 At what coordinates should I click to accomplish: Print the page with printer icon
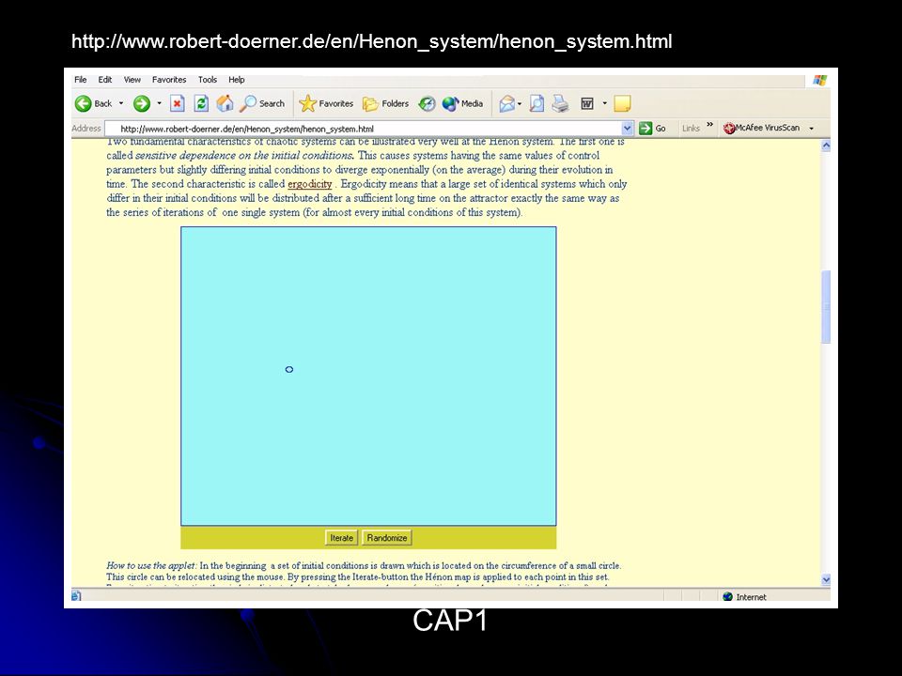pos(560,103)
